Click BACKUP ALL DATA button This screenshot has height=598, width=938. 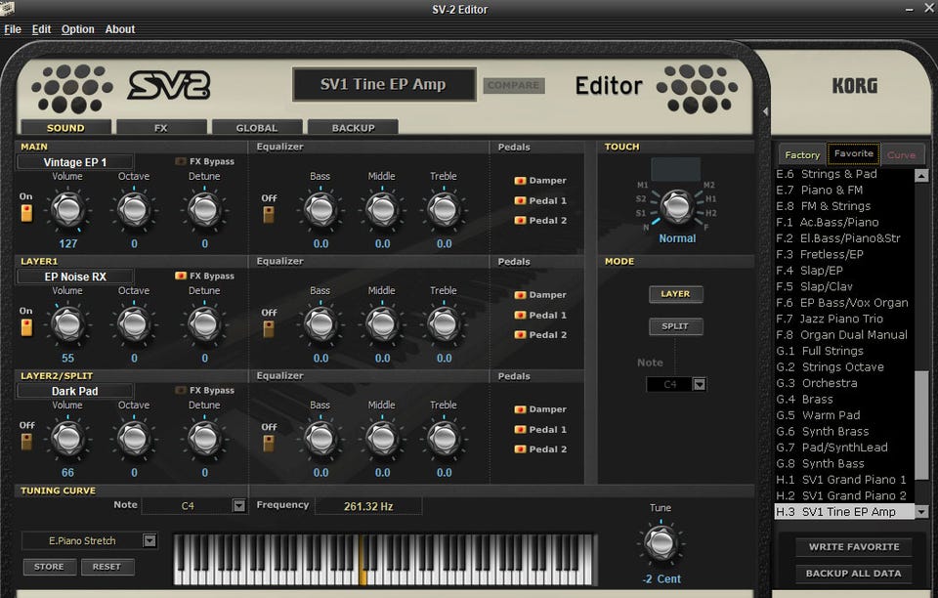tap(854, 573)
